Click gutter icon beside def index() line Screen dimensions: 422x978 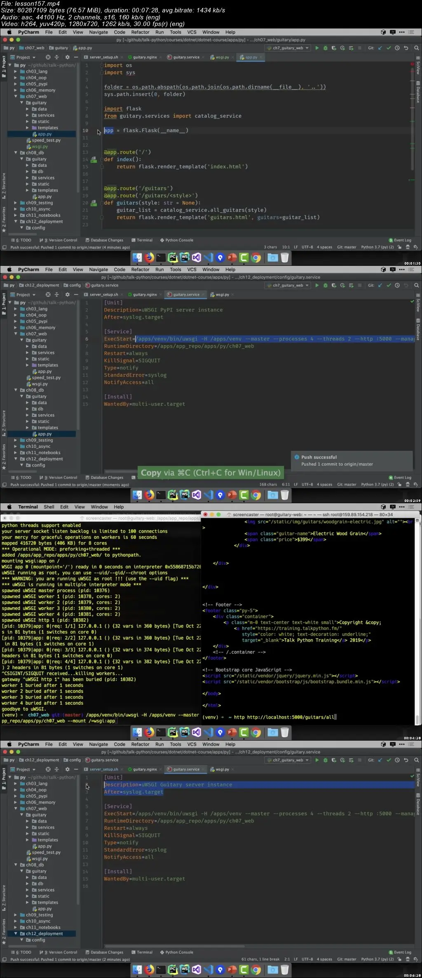coord(94,159)
